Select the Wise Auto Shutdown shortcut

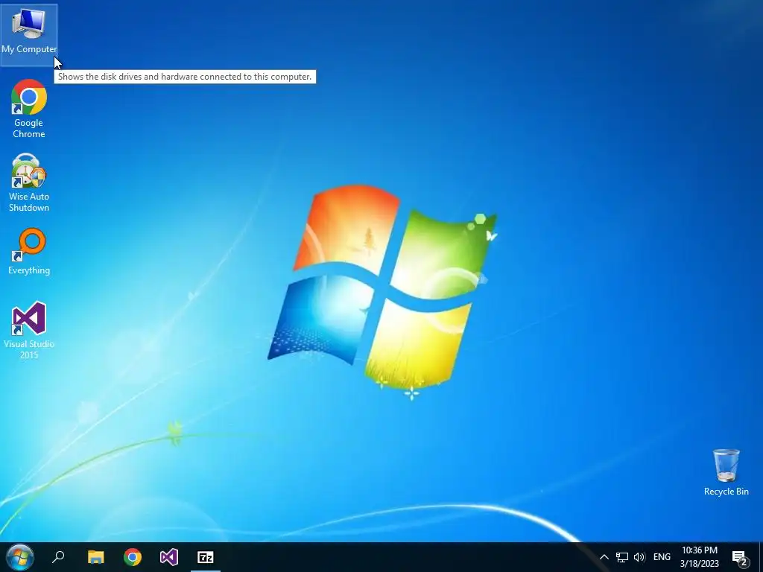pyautogui.click(x=29, y=182)
